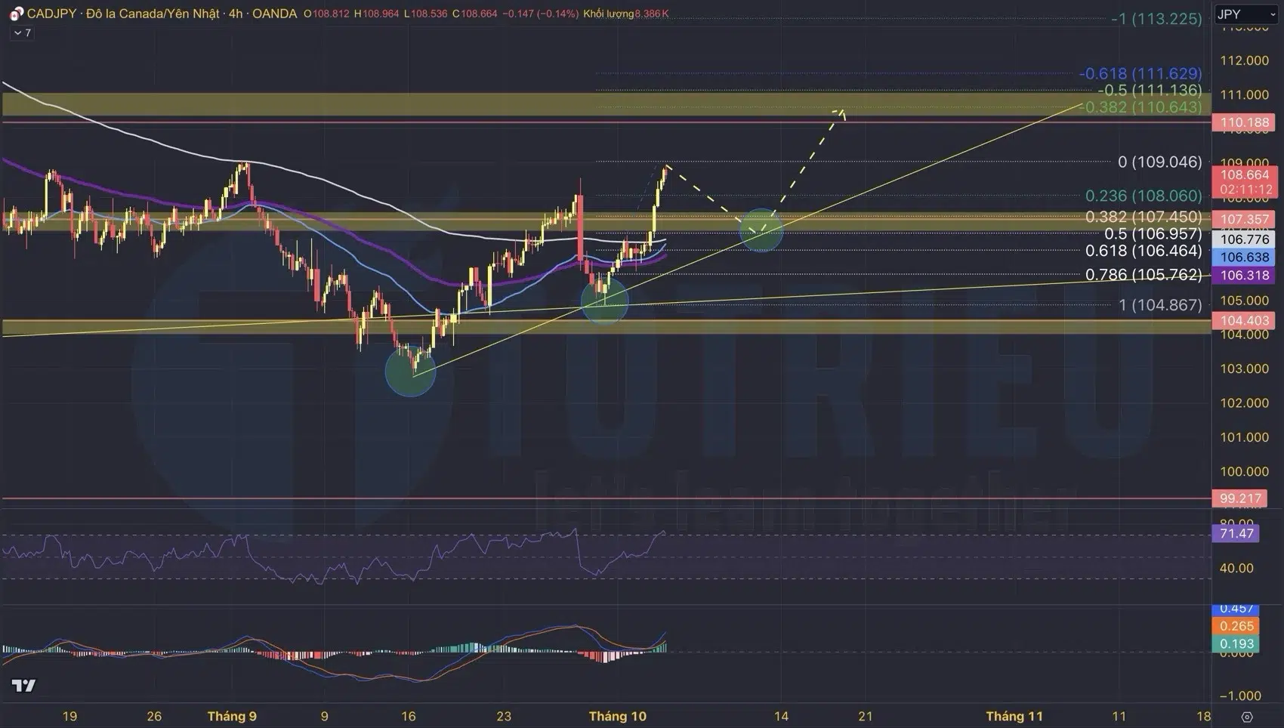This screenshot has height=728, width=1284.
Task: Select Fibonacci level 0.382 (107.450)
Action: point(1144,217)
